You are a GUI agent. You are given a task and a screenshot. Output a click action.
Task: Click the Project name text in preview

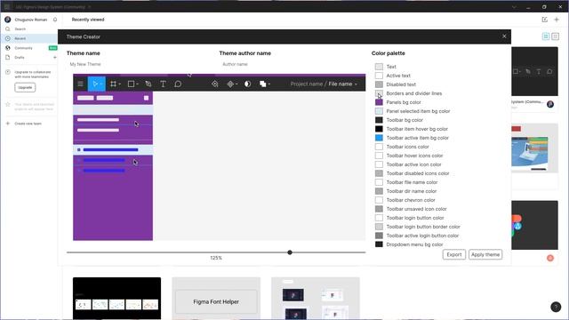[306, 84]
